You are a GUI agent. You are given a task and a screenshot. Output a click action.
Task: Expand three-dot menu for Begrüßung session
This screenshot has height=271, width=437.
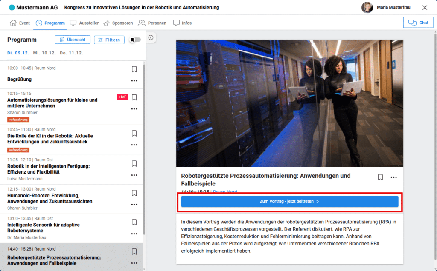(x=134, y=81)
